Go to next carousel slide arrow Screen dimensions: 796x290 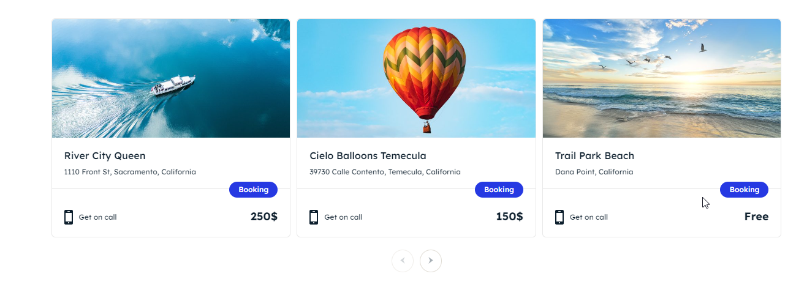click(431, 261)
